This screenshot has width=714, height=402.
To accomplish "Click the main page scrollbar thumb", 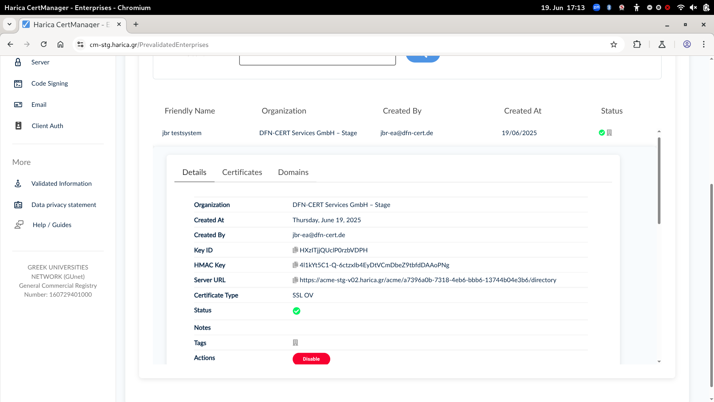I will (711, 285).
